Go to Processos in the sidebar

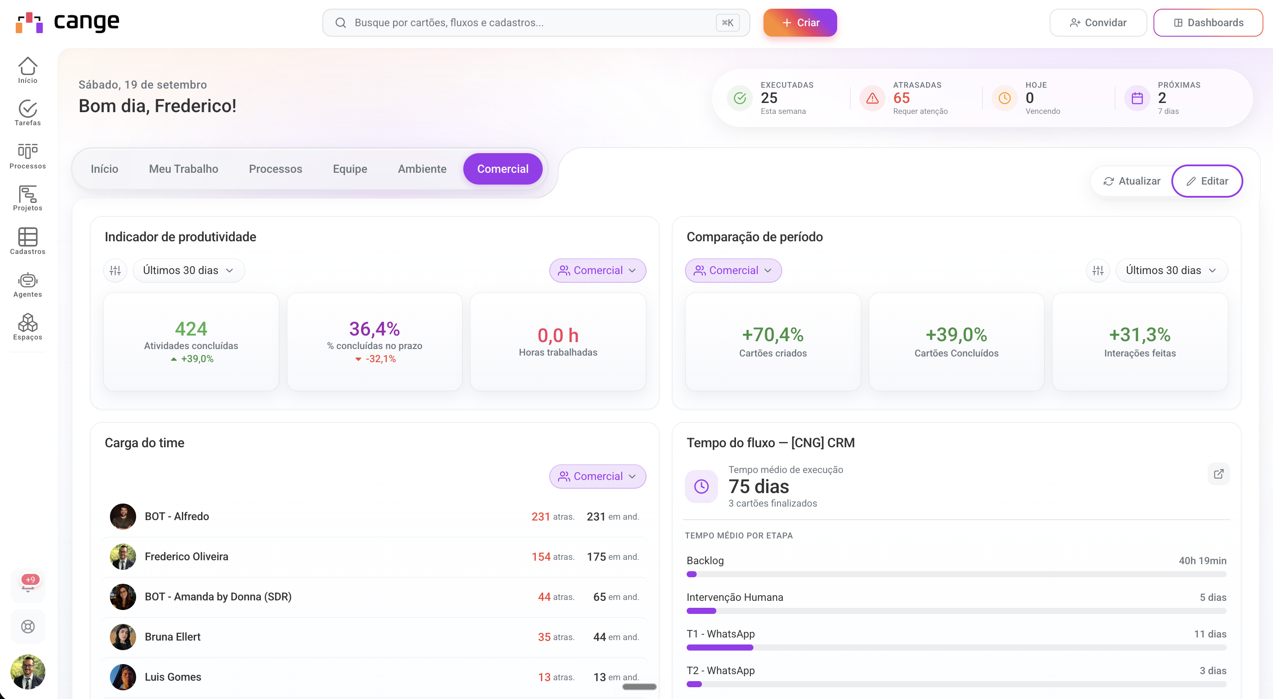(x=27, y=156)
